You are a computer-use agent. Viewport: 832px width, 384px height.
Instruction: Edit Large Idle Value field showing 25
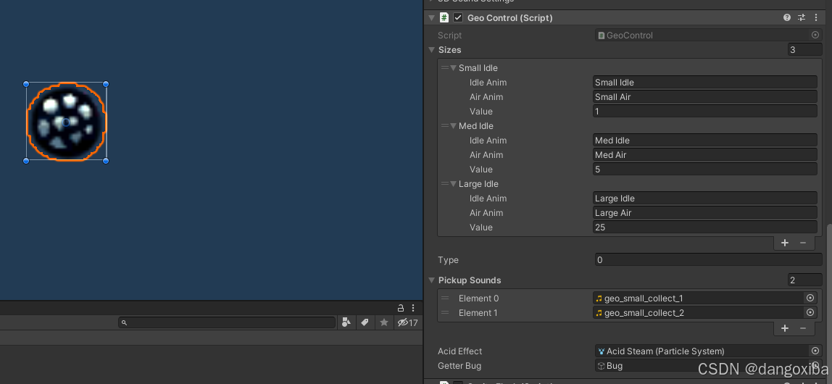click(704, 227)
